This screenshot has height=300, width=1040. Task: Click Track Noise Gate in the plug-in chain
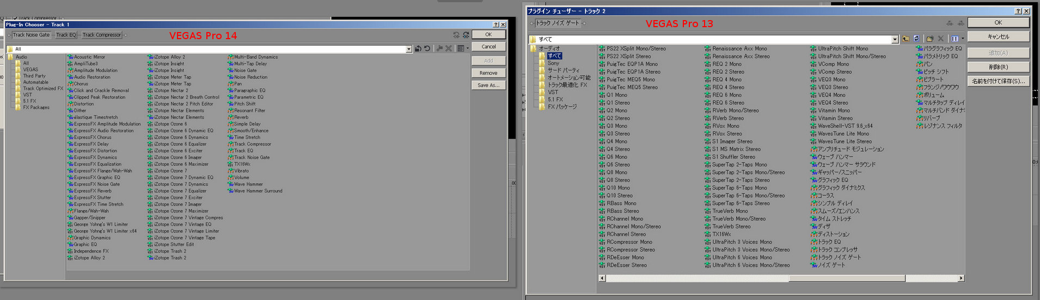31,35
